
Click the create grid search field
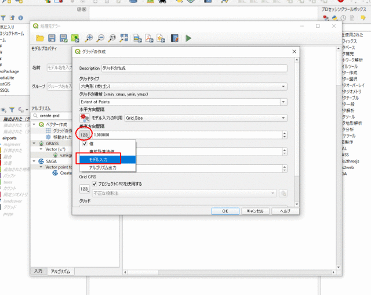[x=52, y=116]
